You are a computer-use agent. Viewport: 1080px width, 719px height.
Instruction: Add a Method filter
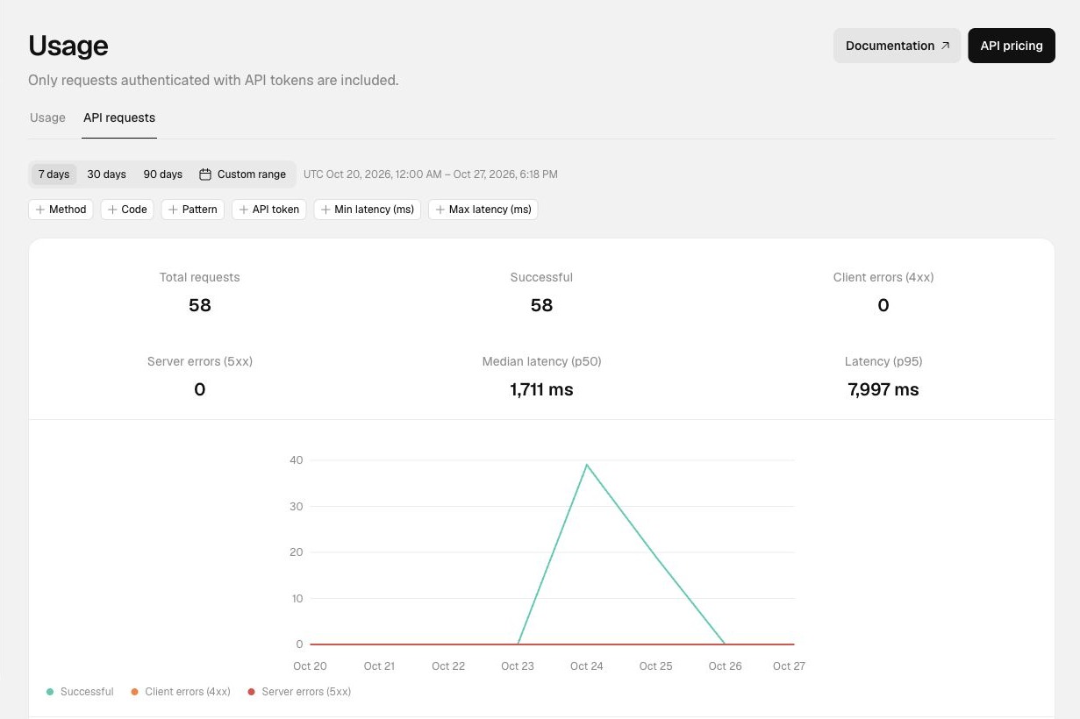(61, 210)
